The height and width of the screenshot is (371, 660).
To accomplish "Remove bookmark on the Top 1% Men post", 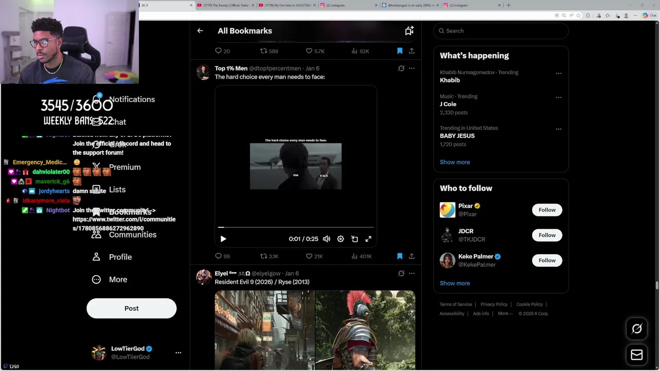I will pos(400,256).
